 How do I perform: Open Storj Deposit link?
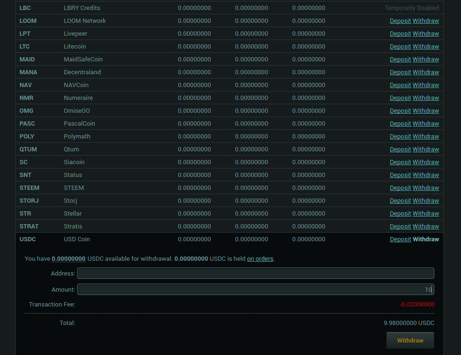pyautogui.click(x=400, y=201)
